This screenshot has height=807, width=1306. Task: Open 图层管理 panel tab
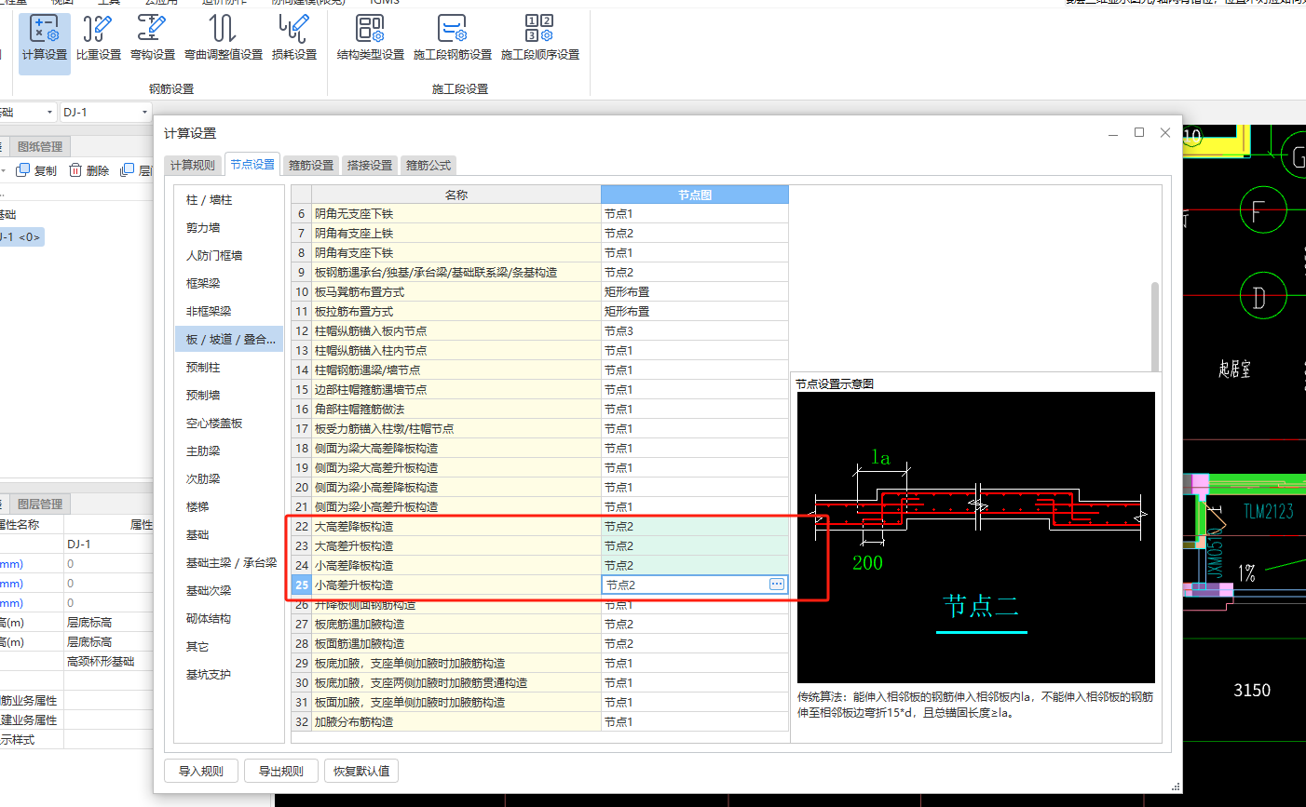[40, 504]
